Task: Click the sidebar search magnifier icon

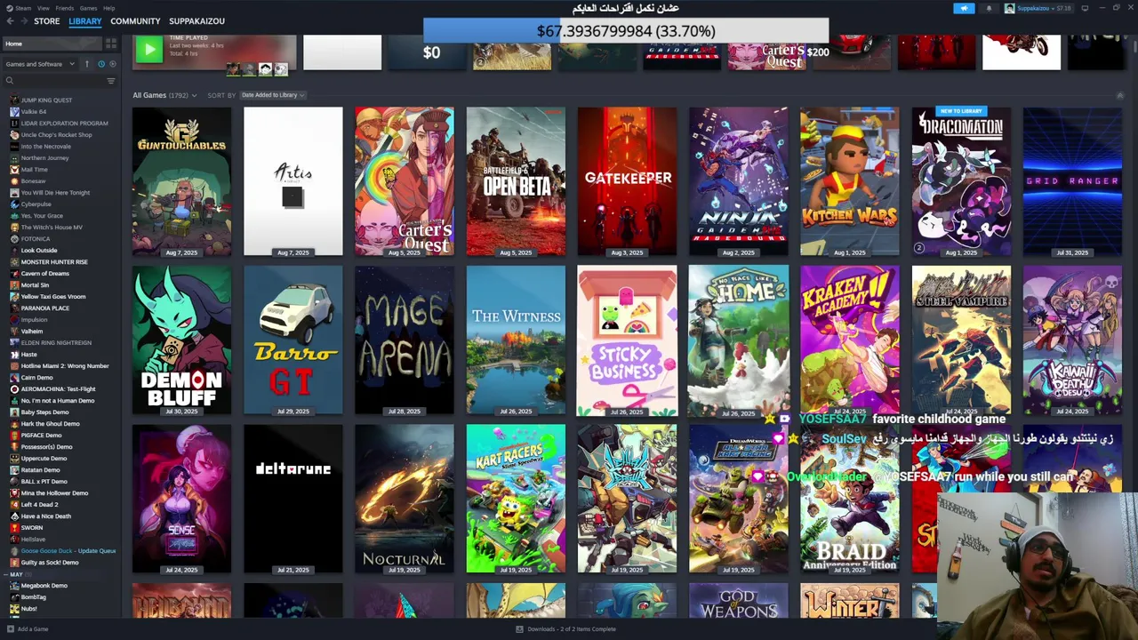Action: click(10, 81)
